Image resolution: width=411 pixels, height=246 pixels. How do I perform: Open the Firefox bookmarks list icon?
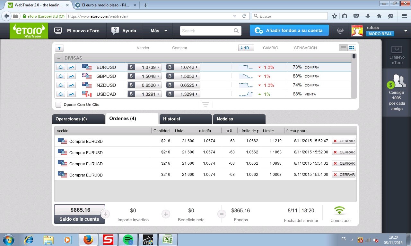point(345,16)
